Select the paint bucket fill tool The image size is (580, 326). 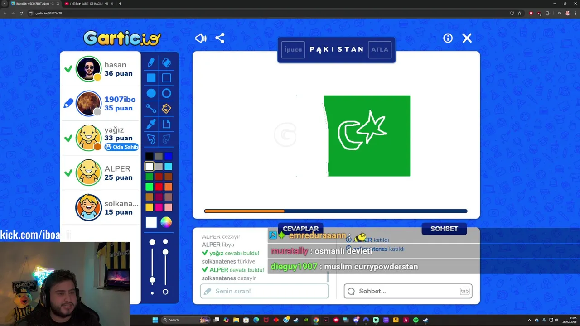point(166,109)
